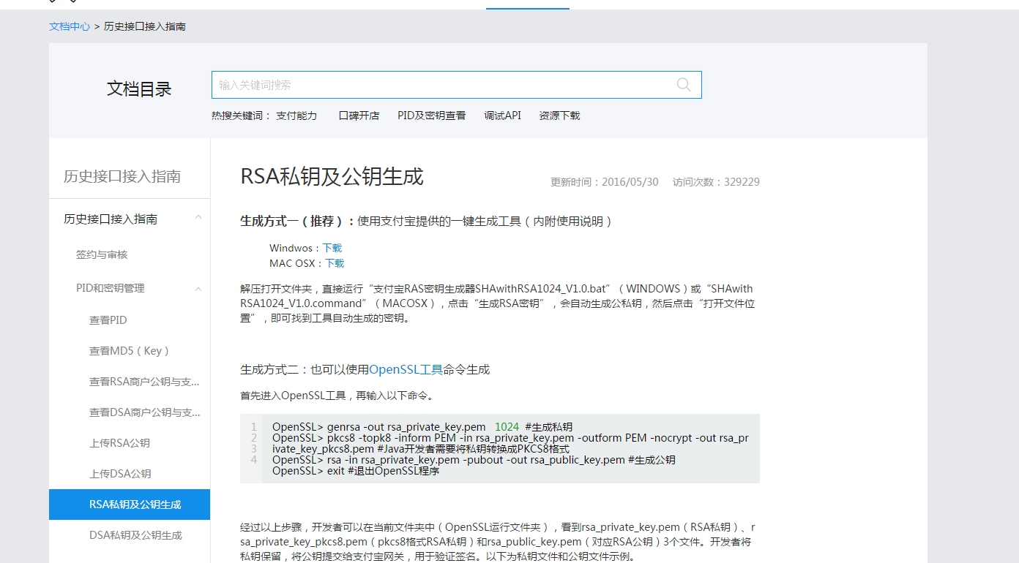Click the Windwos 下载 link
Image resolution: width=1019 pixels, height=563 pixels.
pos(332,248)
